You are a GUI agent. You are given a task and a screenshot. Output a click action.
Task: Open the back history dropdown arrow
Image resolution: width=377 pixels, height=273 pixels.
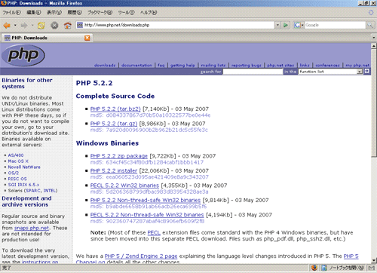click(x=15, y=26)
